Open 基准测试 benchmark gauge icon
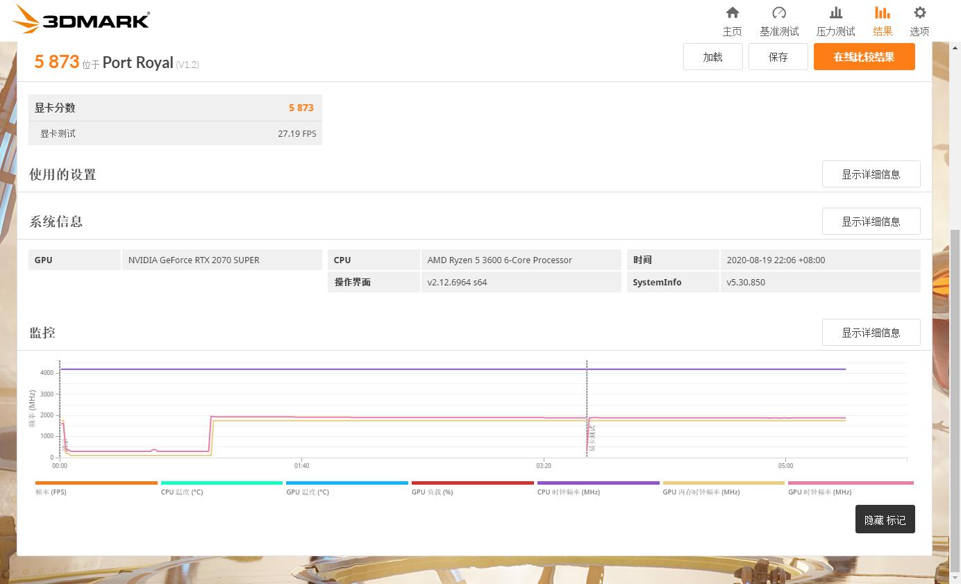 tap(779, 13)
